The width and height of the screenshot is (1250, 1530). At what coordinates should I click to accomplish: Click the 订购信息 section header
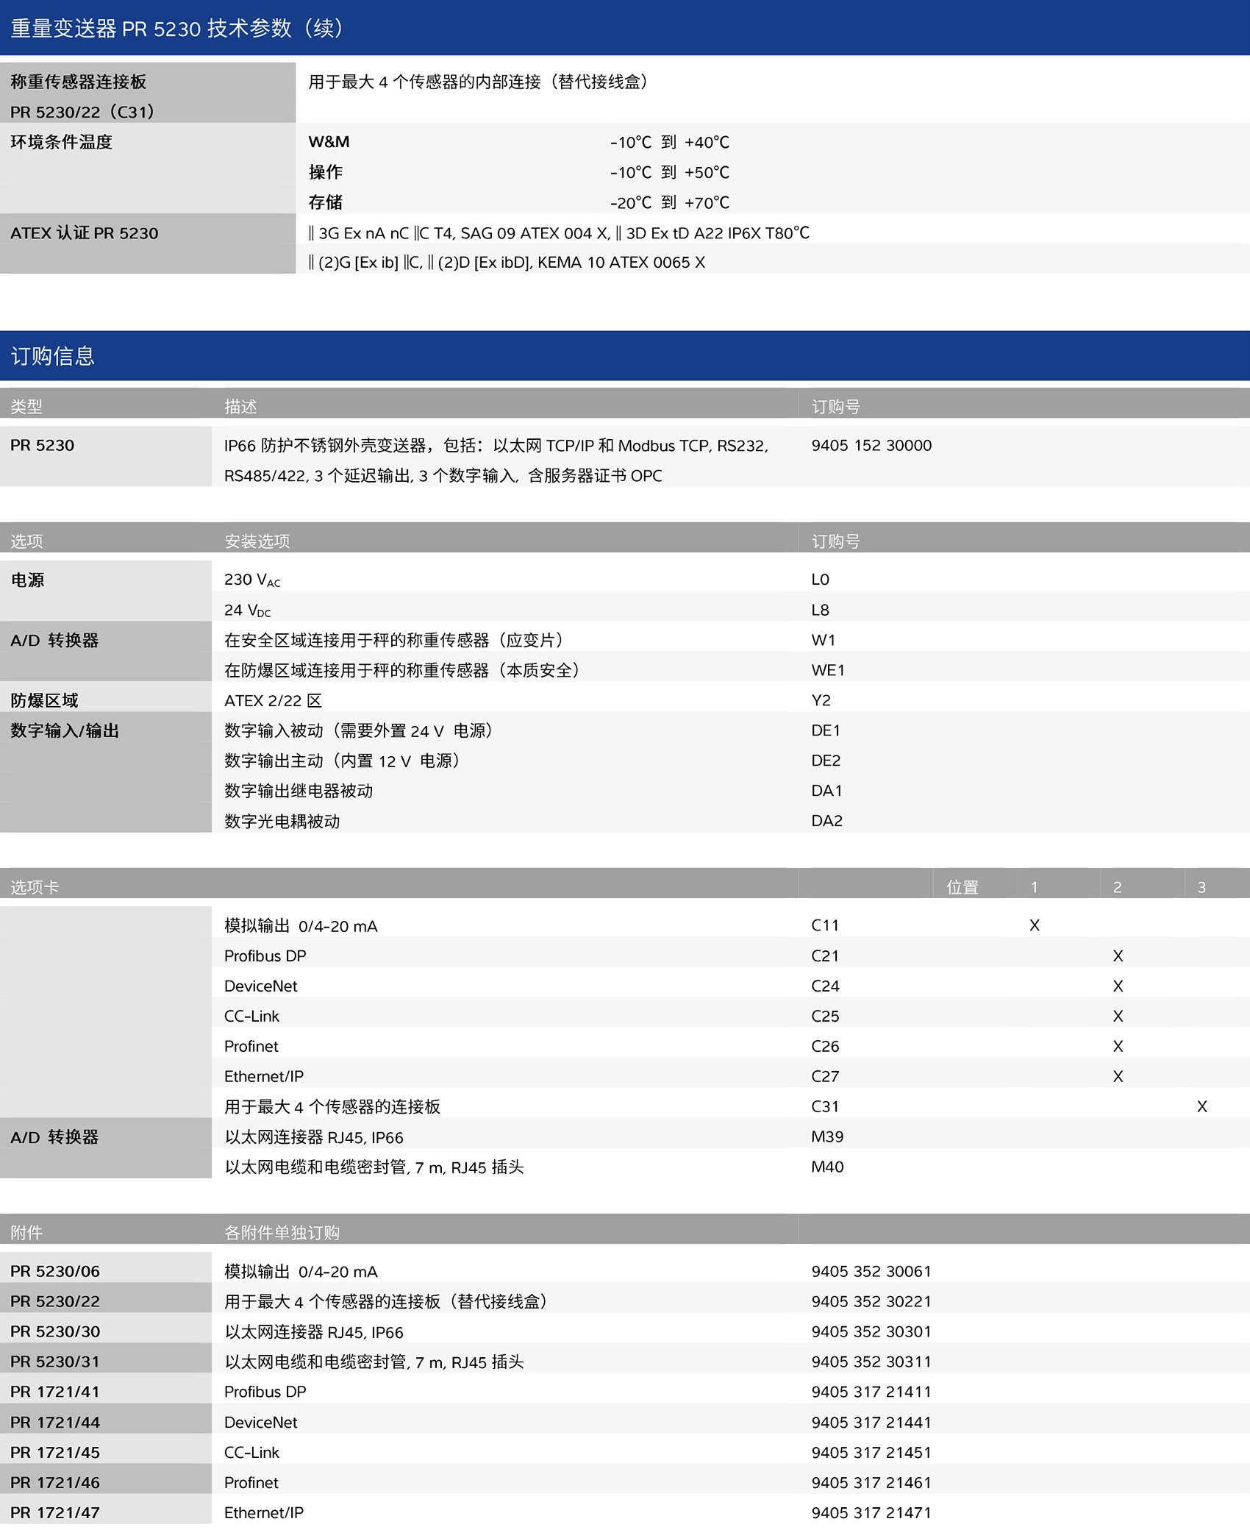pos(53,356)
